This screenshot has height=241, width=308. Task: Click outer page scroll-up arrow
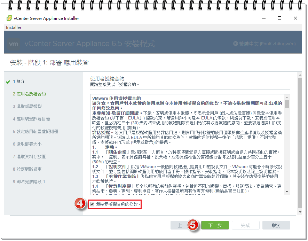pyautogui.click(x=300, y=75)
